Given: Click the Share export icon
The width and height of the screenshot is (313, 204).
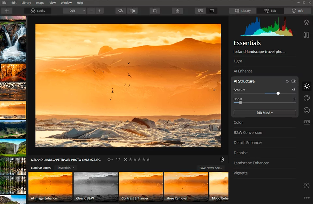Looking at the screenshot, I should pyautogui.click(x=177, y=11).
